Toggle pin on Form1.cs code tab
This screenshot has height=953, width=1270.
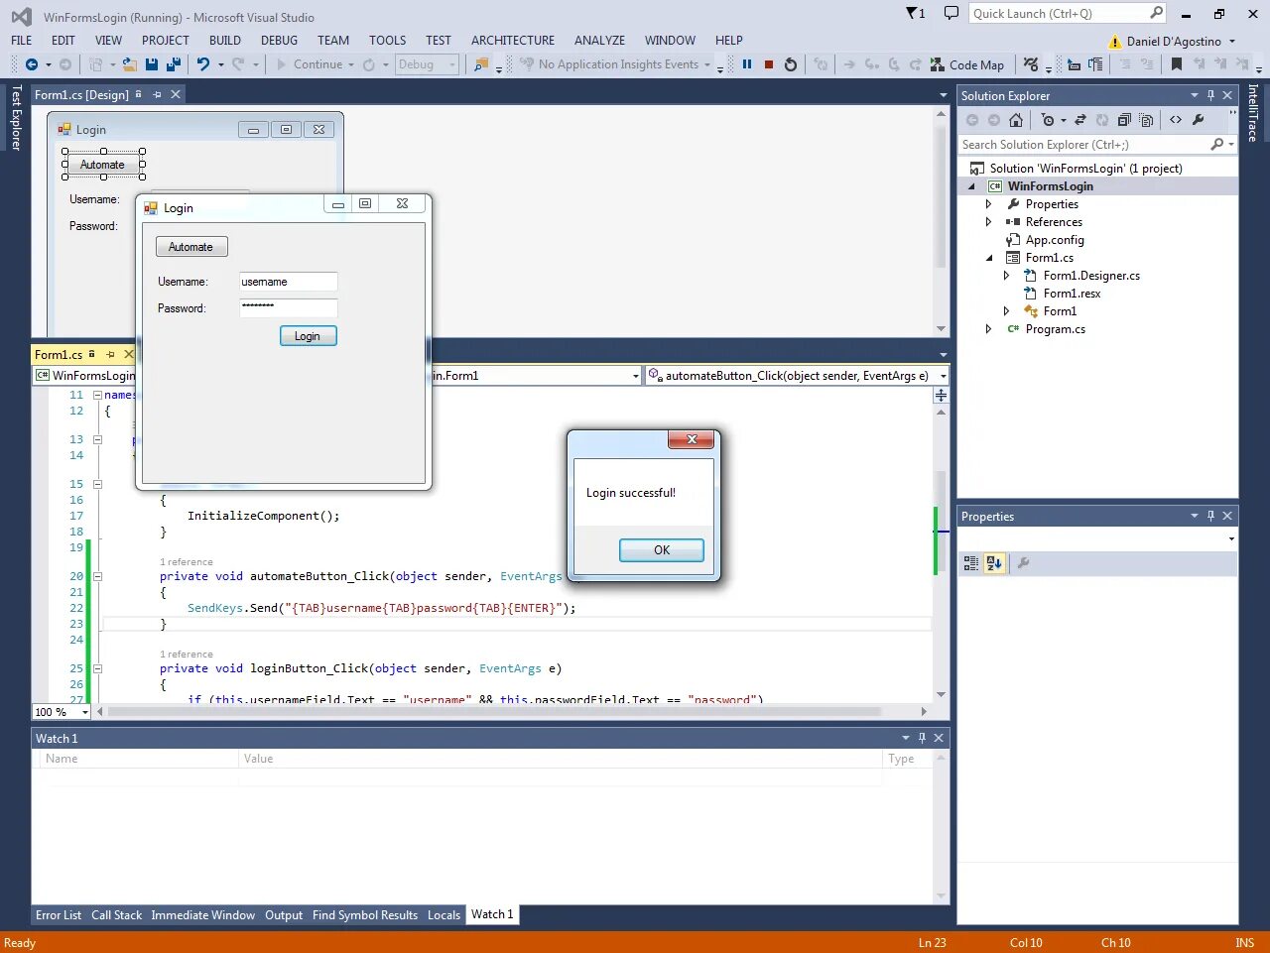(x=110, y=354)
